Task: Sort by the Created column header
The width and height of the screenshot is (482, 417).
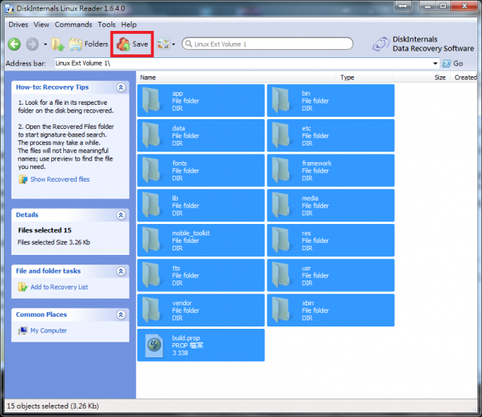Action: (464, 78)
